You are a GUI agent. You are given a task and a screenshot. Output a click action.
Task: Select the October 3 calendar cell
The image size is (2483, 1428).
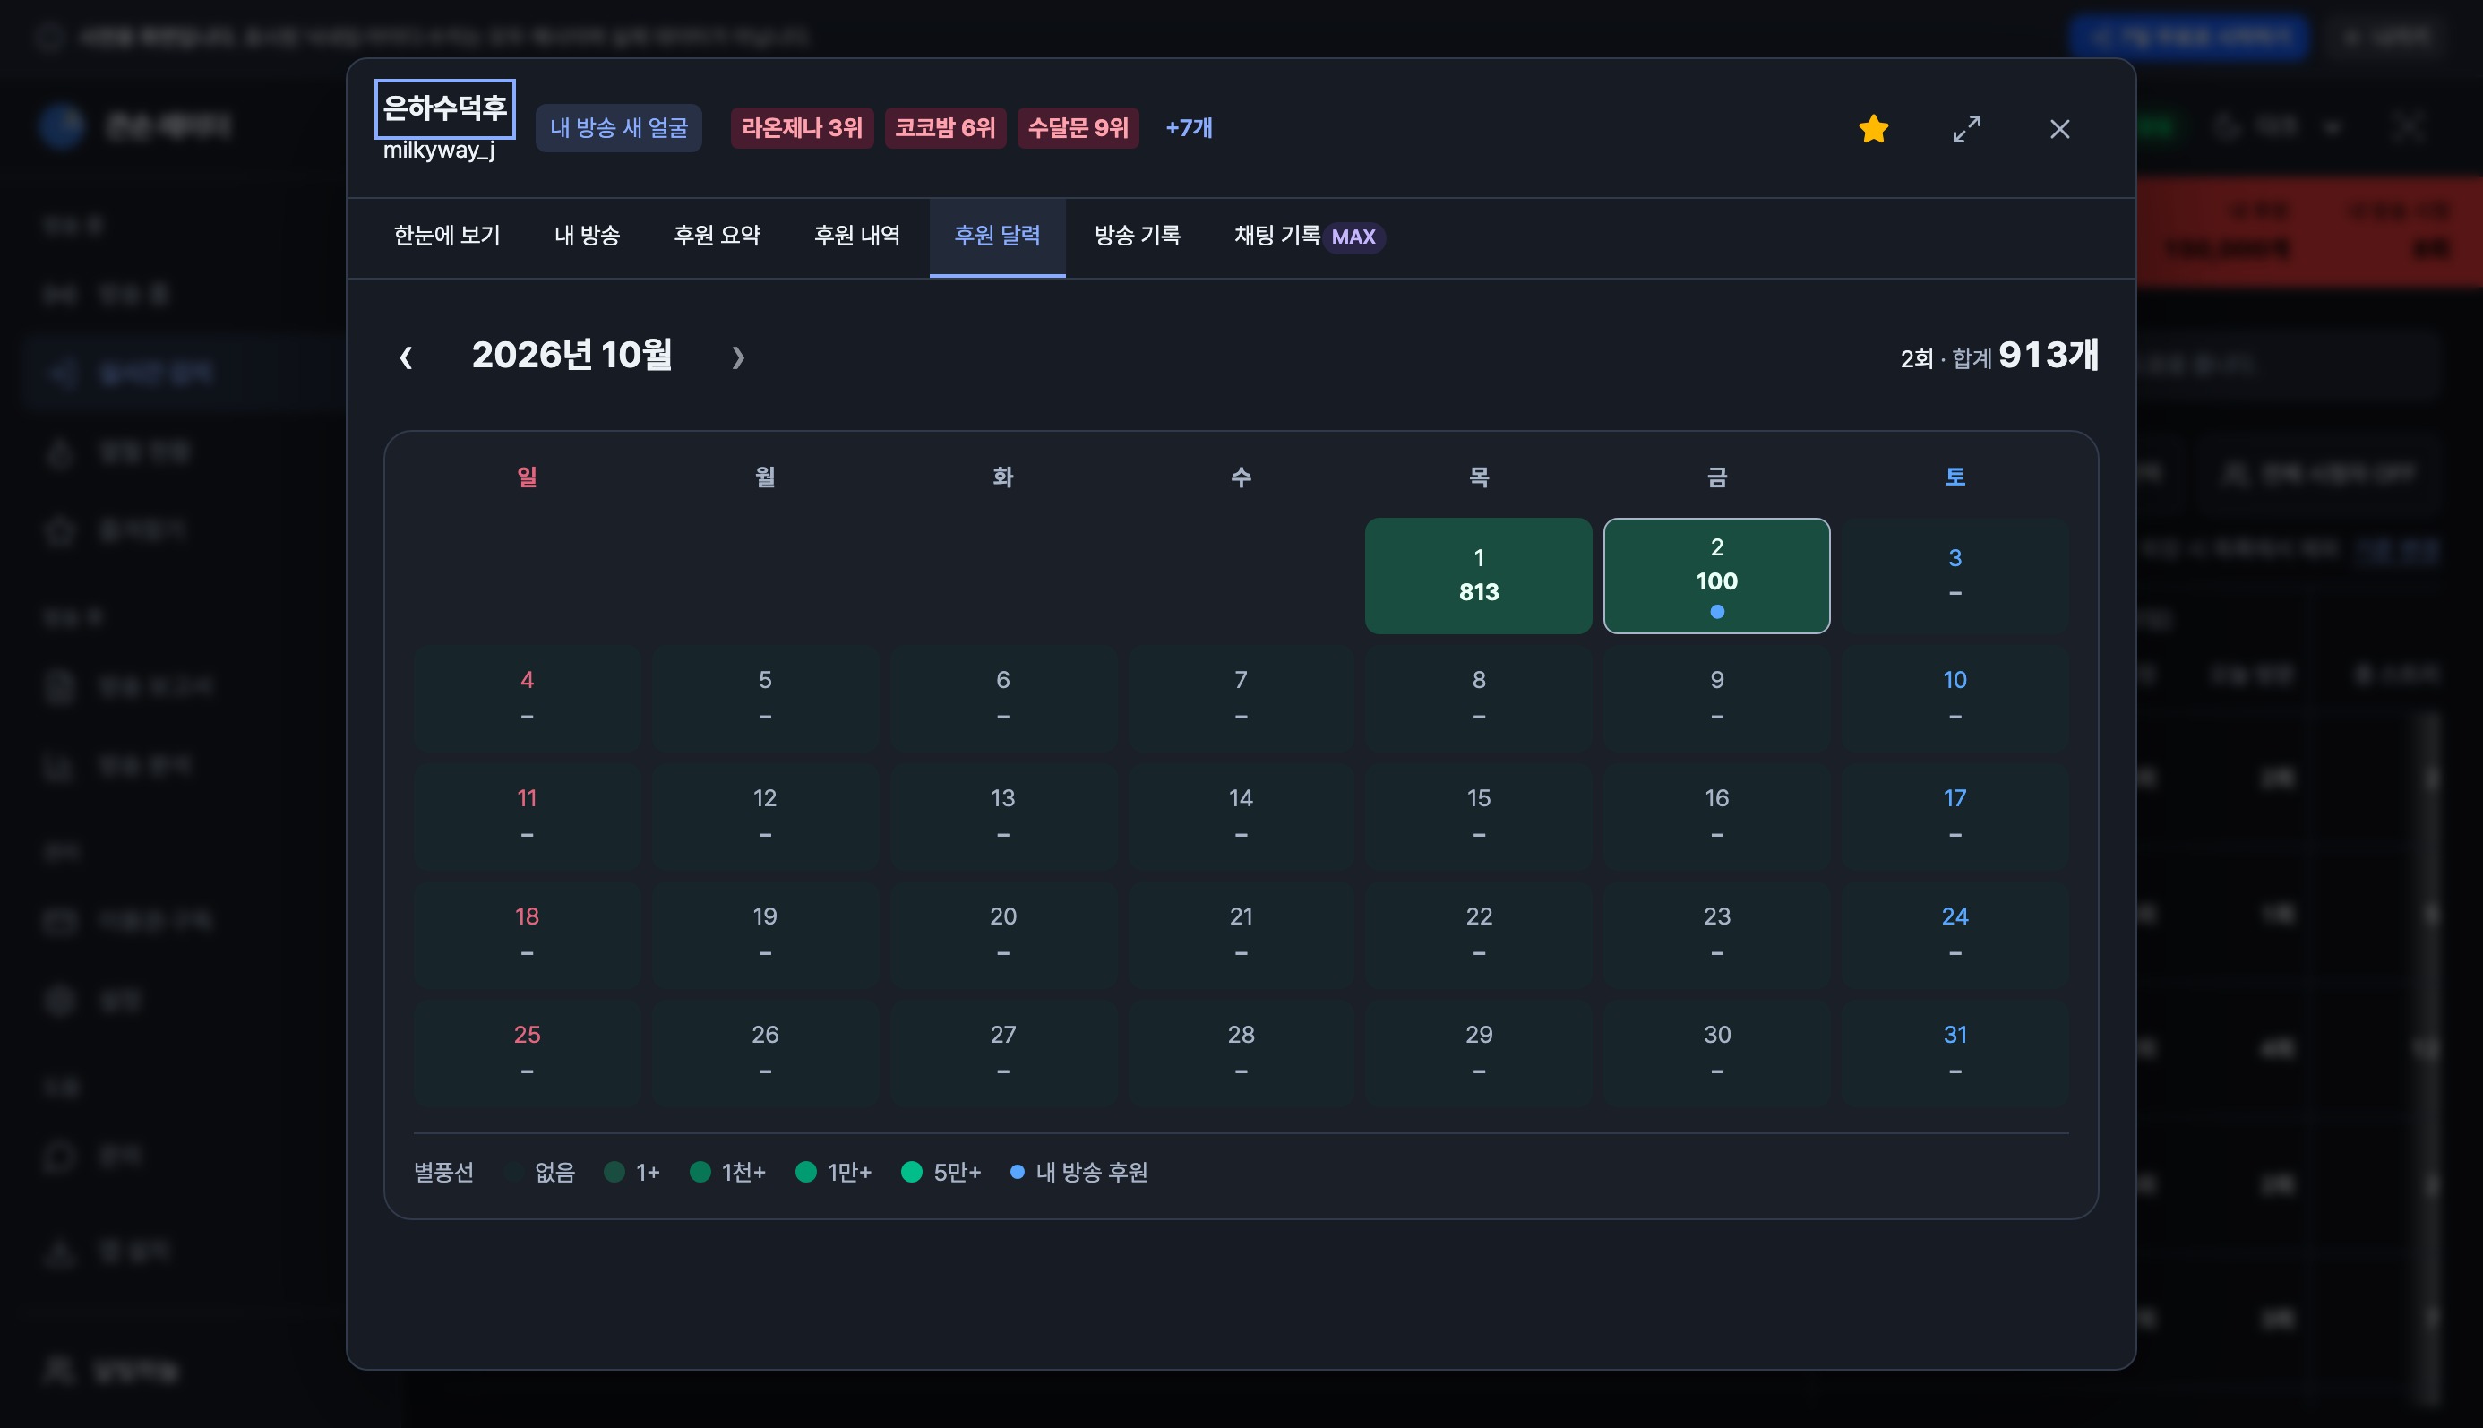point(1955,576)
